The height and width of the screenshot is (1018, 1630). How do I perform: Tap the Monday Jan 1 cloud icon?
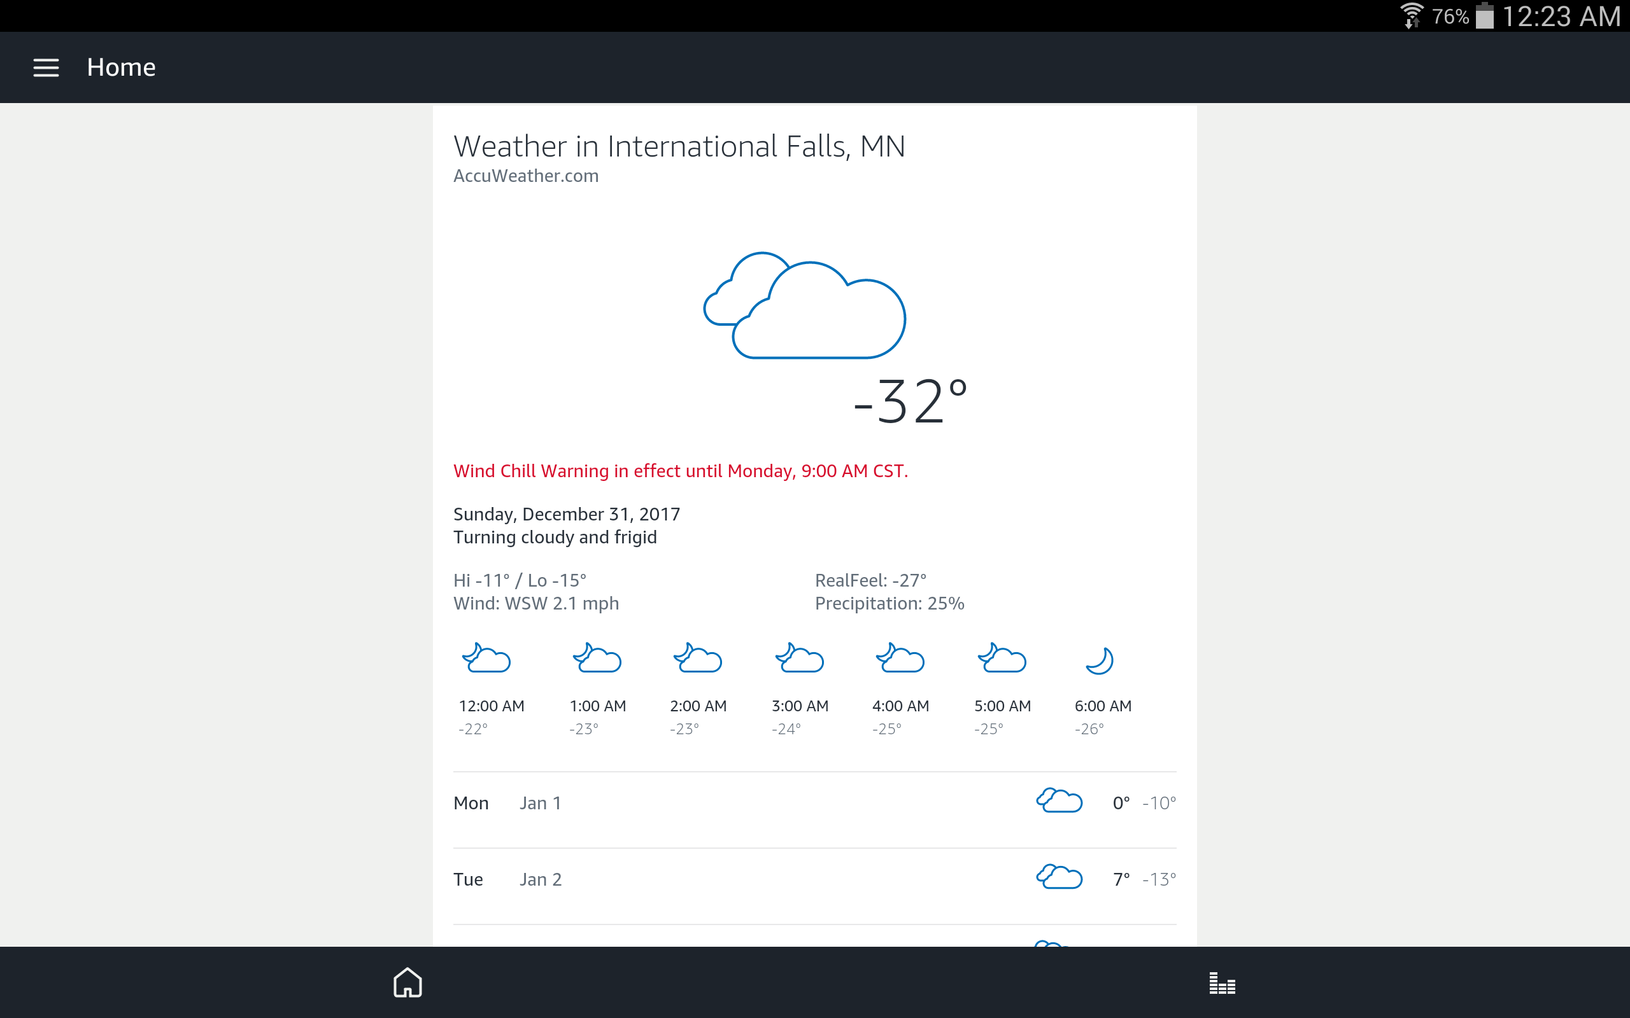coord(1059,800)
